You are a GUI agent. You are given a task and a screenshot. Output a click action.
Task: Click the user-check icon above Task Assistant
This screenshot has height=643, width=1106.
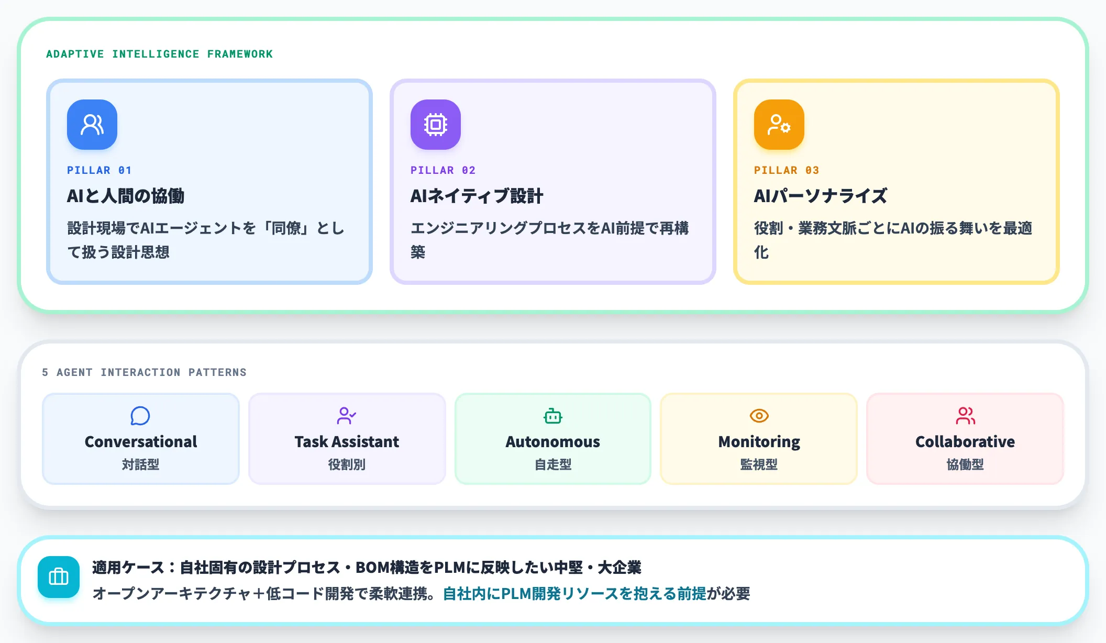(x=347, y=416)
